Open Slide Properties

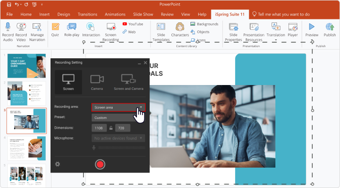coord(233,32)
